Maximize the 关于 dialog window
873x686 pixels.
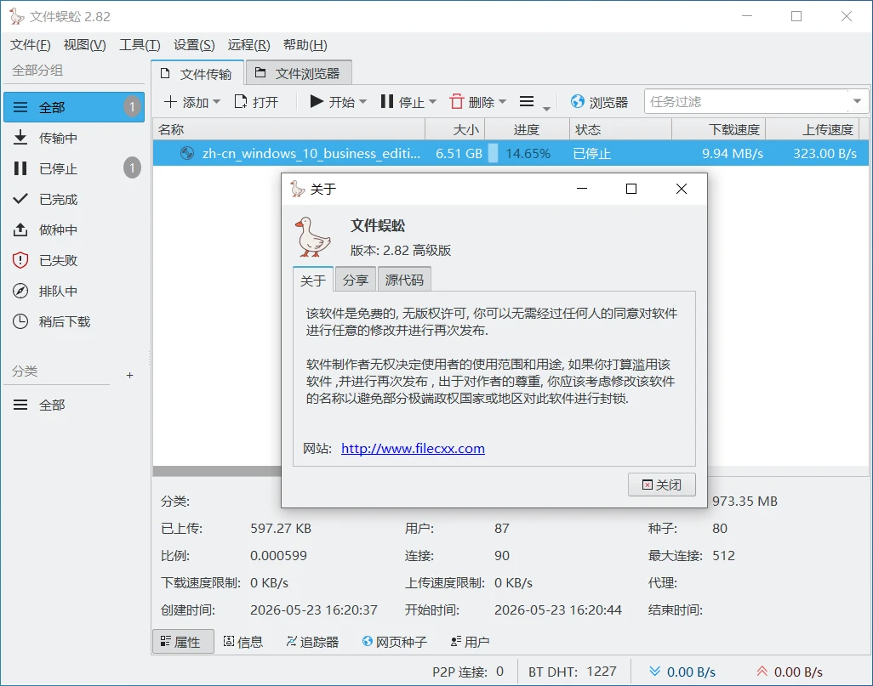click(630, 190)
